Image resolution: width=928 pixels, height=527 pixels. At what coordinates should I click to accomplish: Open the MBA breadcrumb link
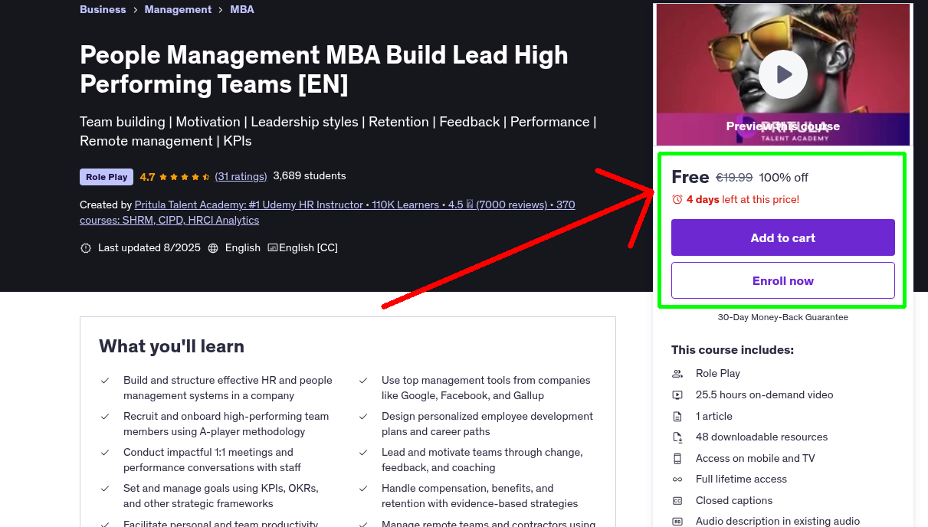(242, 9)
